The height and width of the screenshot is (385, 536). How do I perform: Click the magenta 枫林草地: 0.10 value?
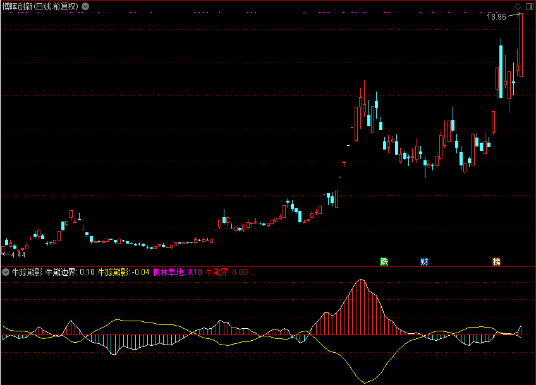click(x=178, y=272)
